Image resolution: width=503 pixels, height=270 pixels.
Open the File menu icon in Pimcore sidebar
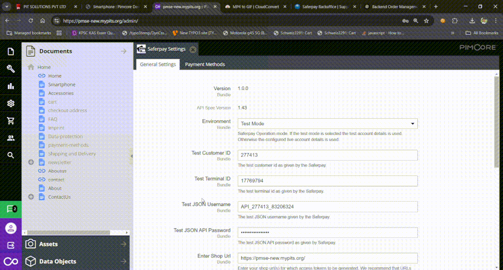coord(11,51)
